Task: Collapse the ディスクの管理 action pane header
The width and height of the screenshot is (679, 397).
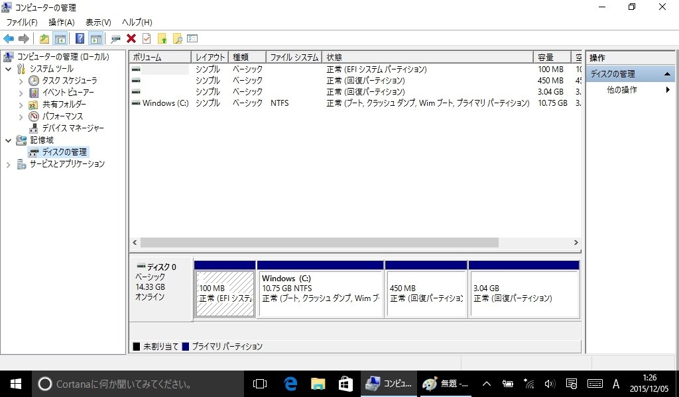Action: tap(631, 74)
